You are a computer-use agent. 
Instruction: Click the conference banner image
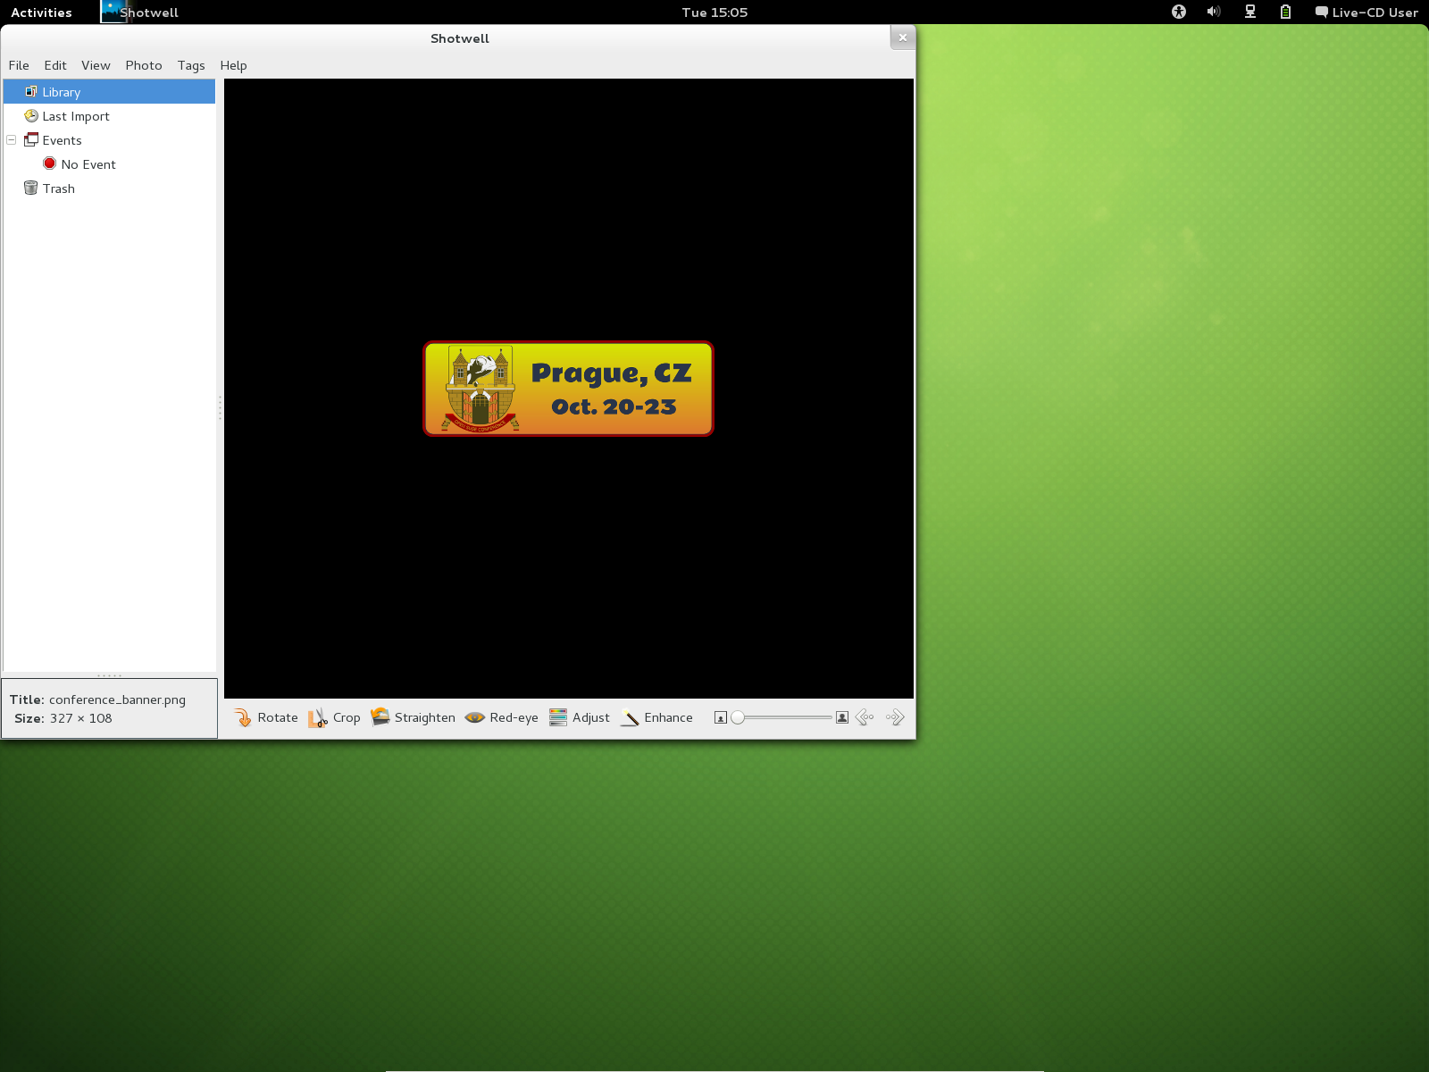tap(568, 389)
